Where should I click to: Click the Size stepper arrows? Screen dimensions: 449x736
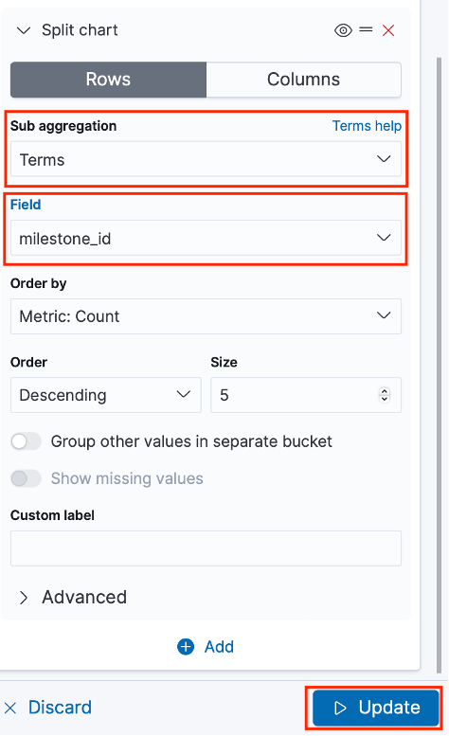[x=385, y=395]
